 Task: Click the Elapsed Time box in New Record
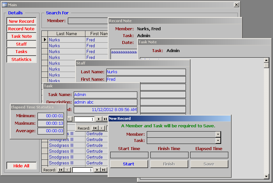[209, 155]
